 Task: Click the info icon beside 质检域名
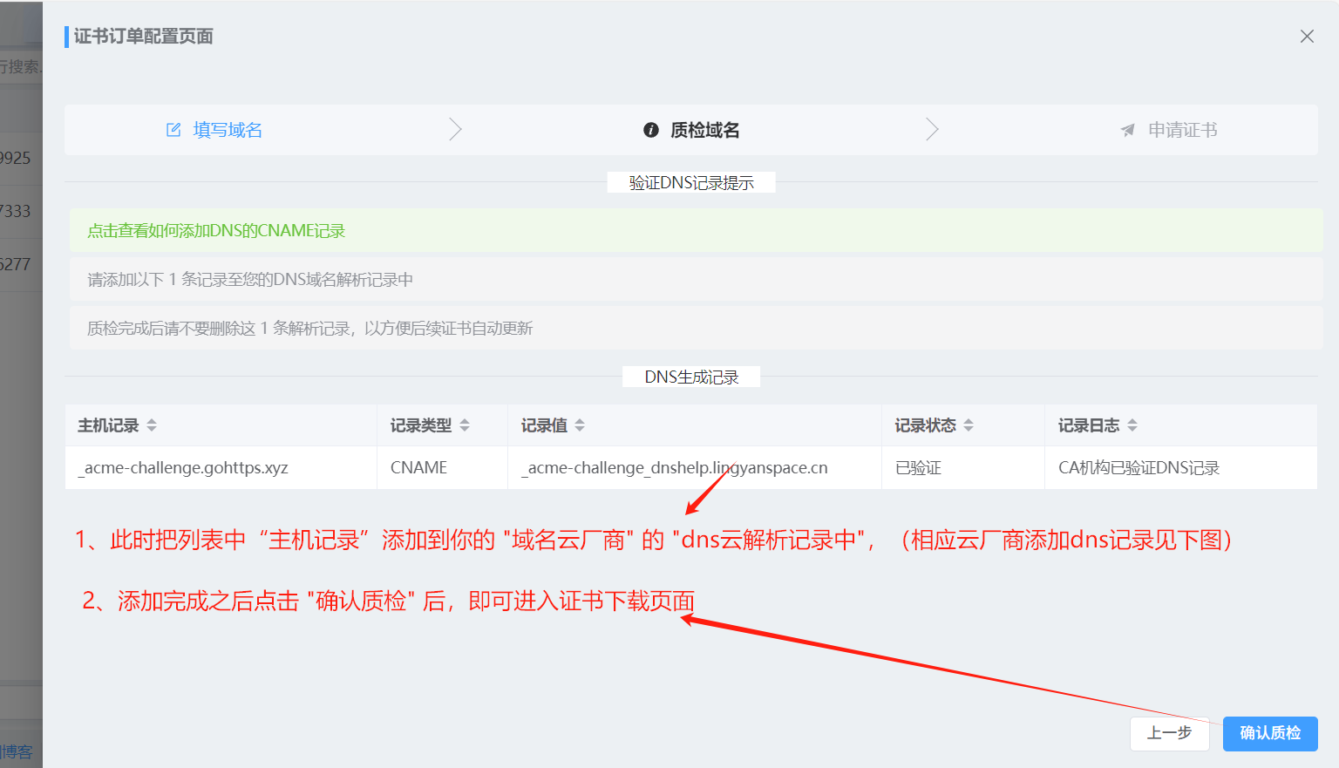[x=650, y=130]
